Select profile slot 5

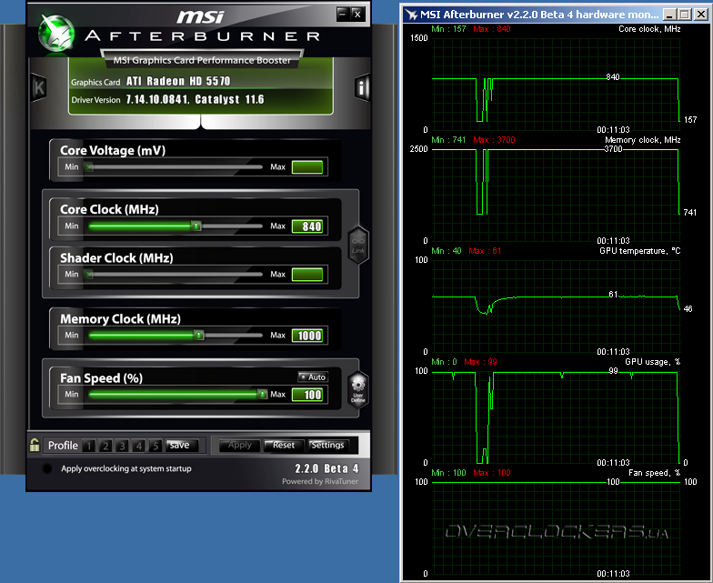click(x=155, y=446)
